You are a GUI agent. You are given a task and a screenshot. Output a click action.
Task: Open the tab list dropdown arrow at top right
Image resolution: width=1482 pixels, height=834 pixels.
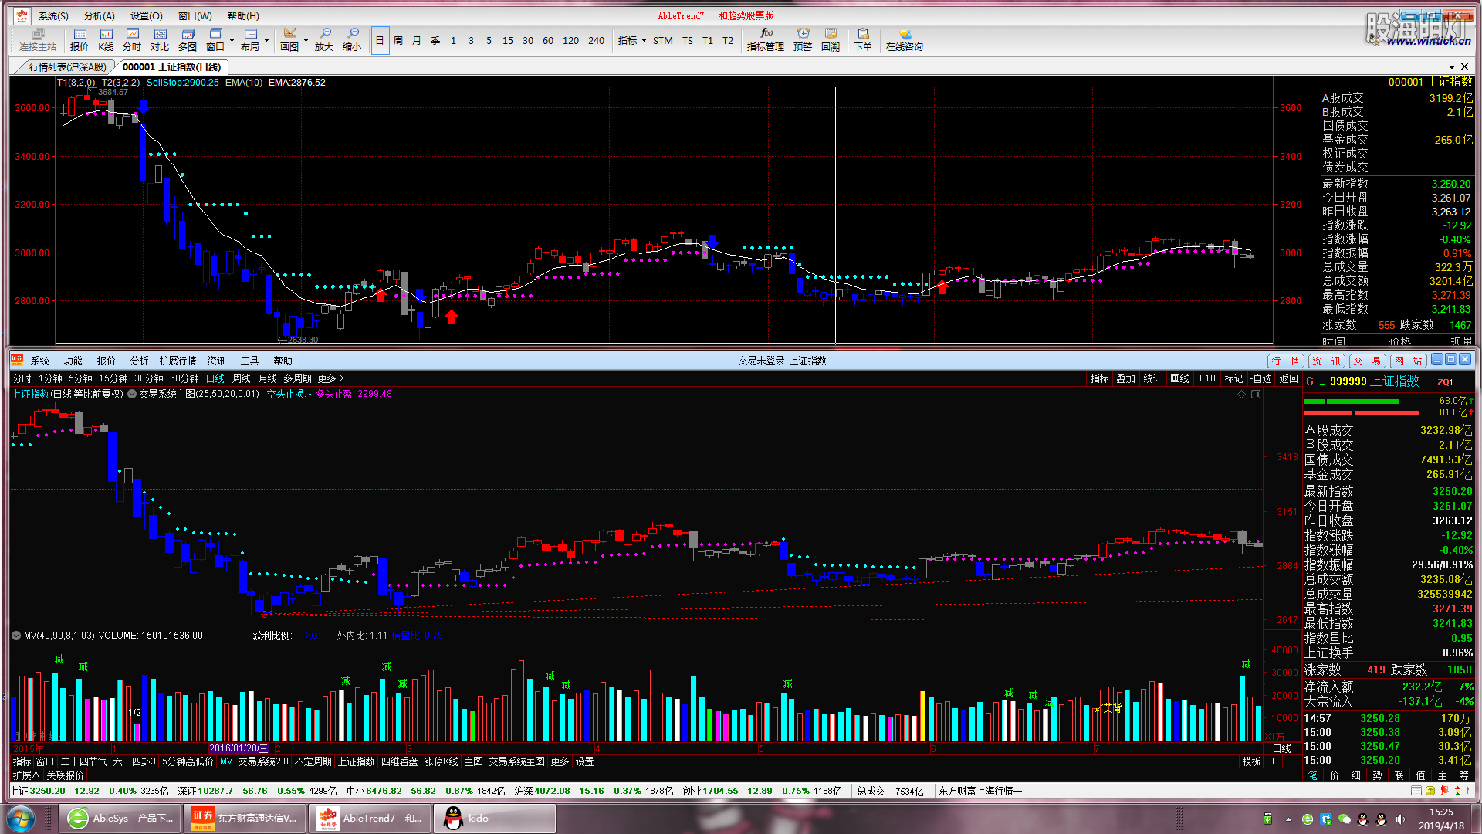click(x=1452, y=67)
